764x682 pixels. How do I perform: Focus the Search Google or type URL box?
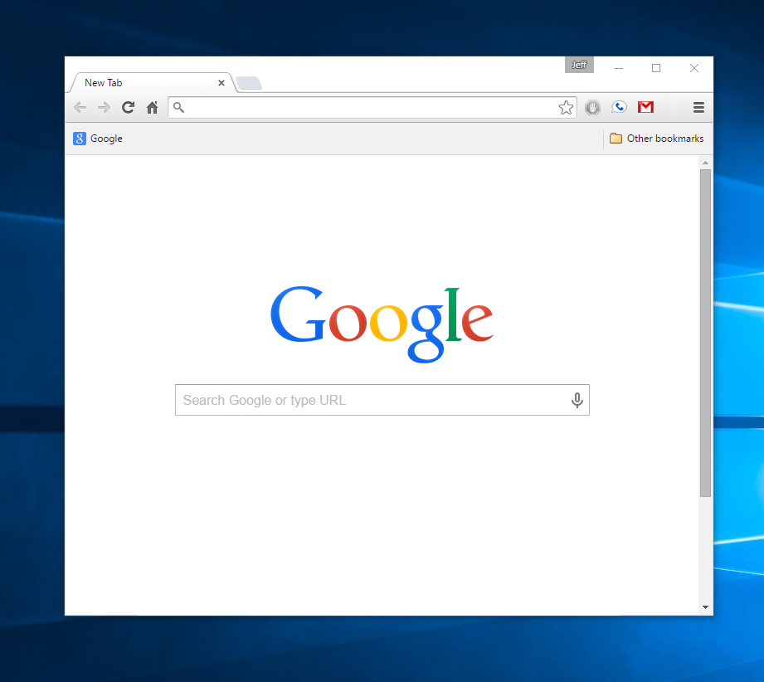point(373,401)
